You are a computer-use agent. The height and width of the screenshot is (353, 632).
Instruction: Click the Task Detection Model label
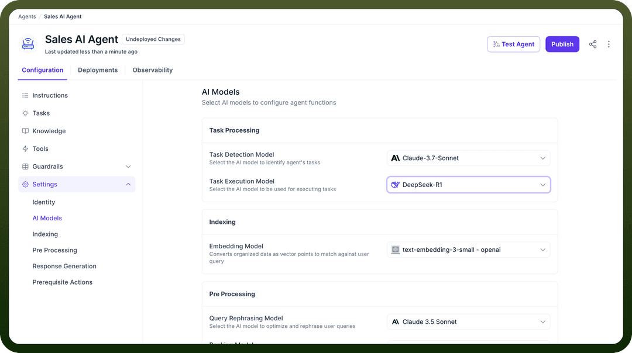242,154
